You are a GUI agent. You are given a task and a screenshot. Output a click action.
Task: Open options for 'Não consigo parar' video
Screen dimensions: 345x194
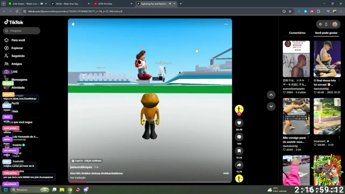pyautogui.click(x=308, y=138)
